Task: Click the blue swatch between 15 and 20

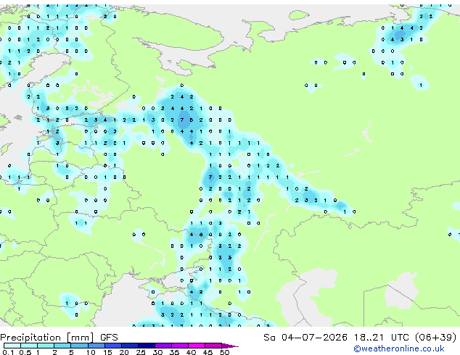Action: click(112, 346)
